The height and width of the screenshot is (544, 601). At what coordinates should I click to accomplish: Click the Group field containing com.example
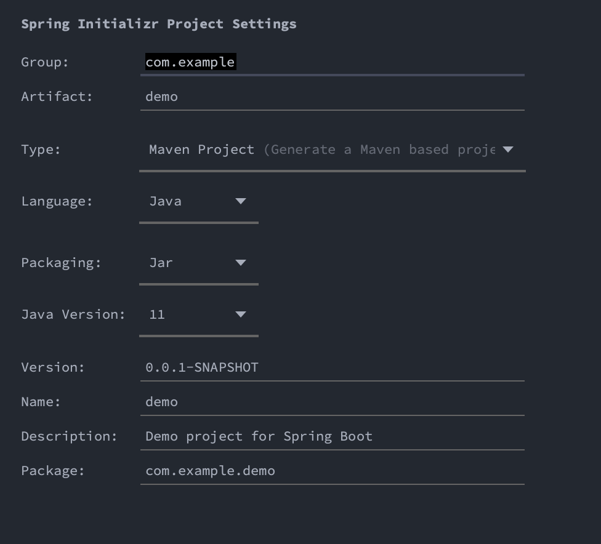(x=333, y=62)
